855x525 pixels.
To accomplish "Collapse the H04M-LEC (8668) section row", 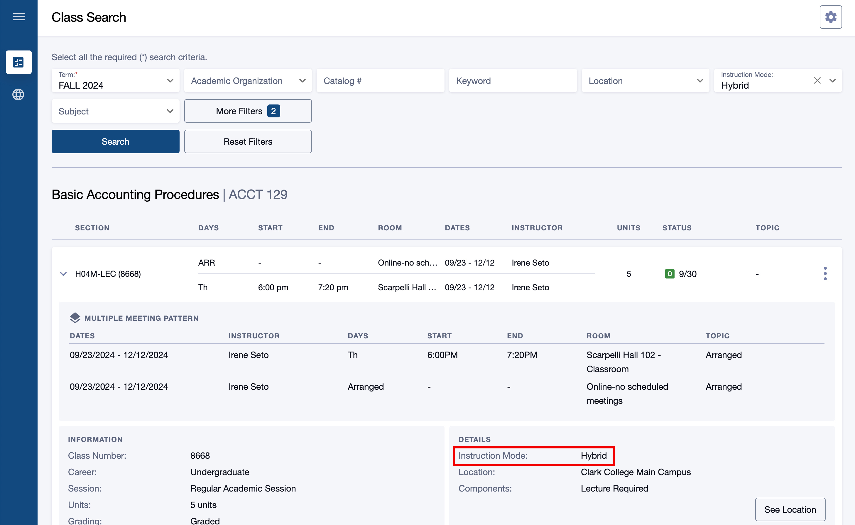I will (63, 274).
